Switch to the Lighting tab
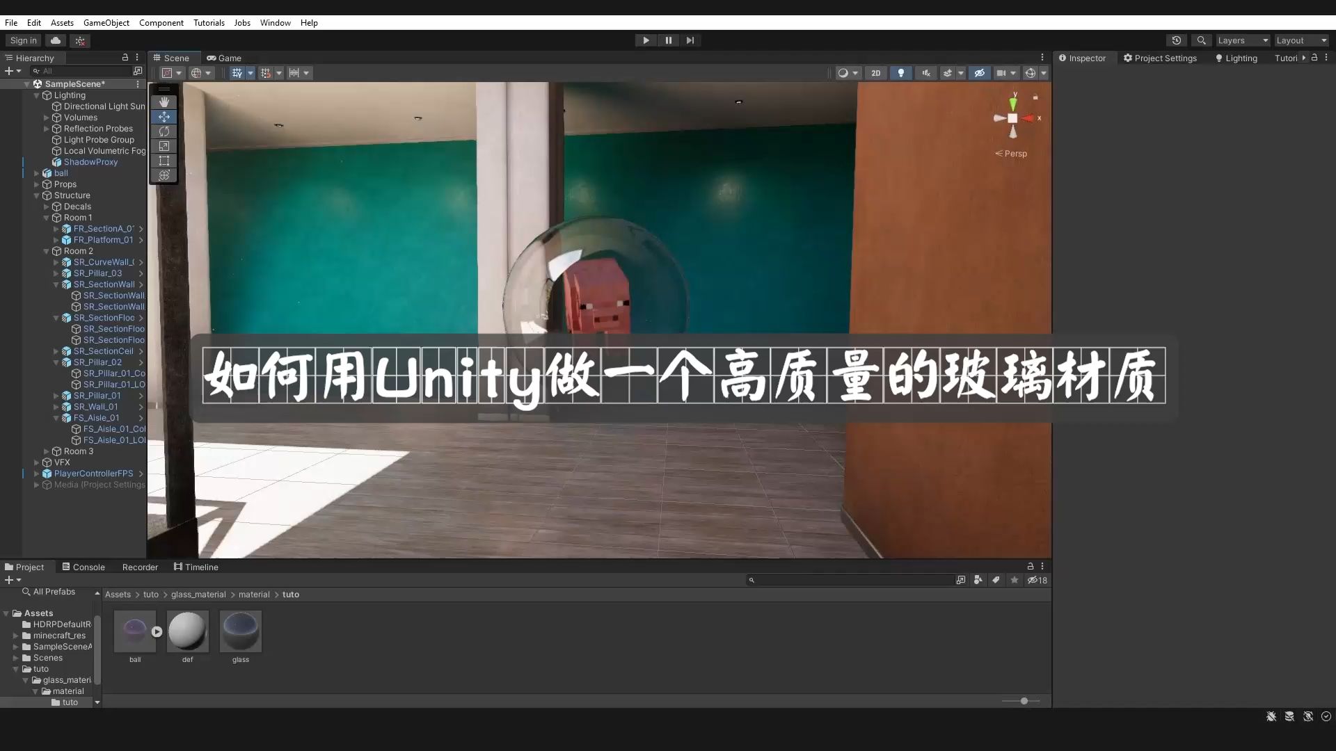Image resolution: width=1336 pixels, height=751 pixels. click(1236, 58)
